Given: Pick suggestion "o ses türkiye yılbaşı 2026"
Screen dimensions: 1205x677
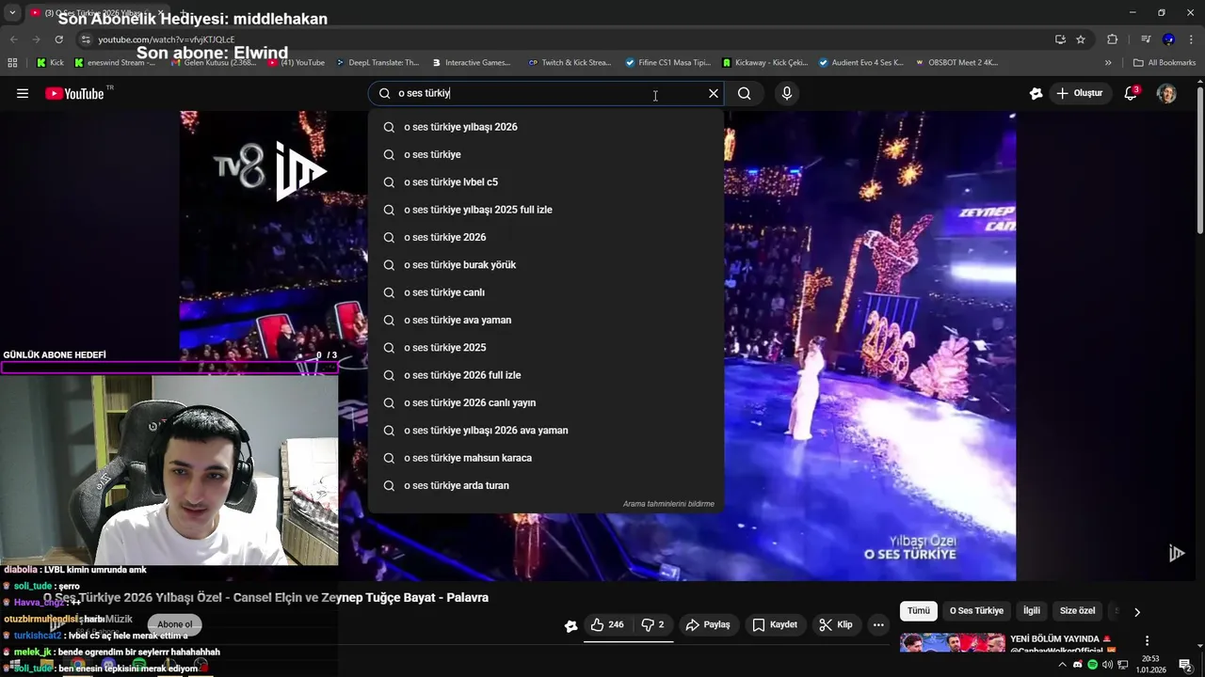Looking at the screenshot, I should coord(546,127).
